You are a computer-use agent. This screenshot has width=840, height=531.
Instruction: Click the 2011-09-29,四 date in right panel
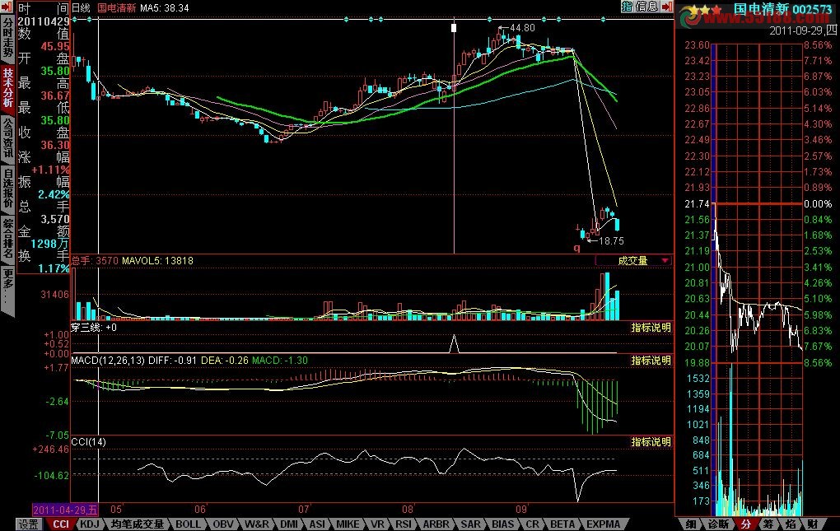click(802, 30)
